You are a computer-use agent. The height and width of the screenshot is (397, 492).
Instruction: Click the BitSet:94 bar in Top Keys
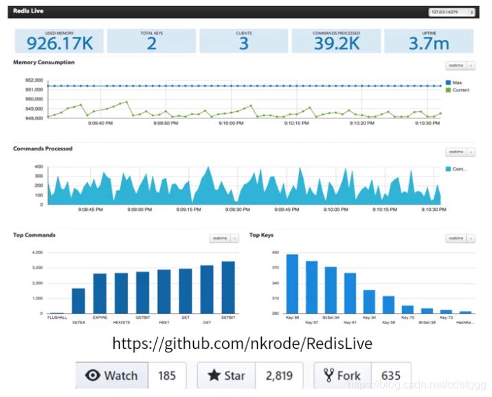(331, 290)
